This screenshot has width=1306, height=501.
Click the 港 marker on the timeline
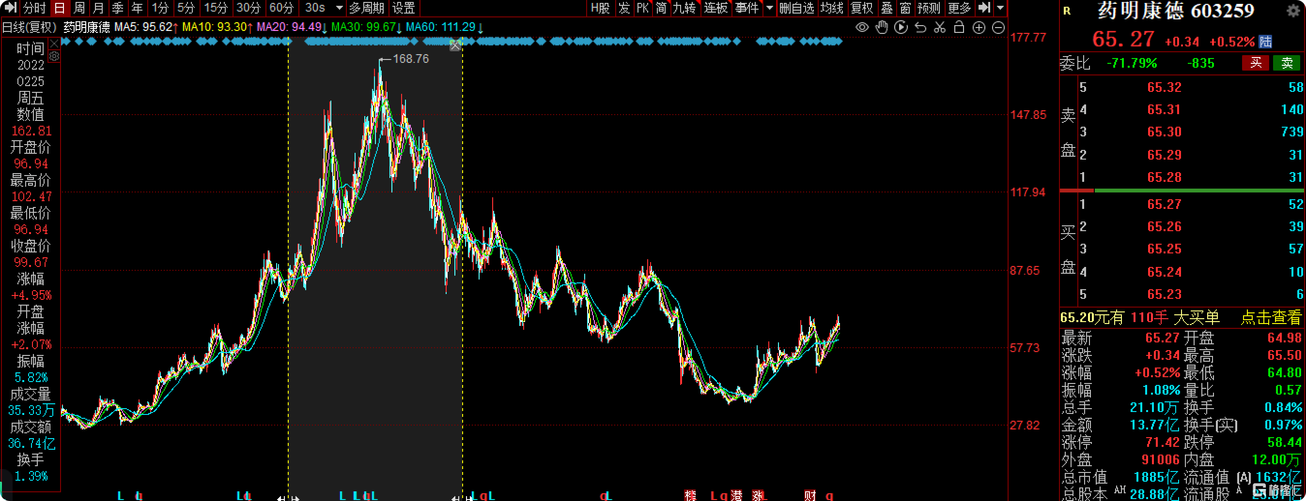click(x=736, y=495)
